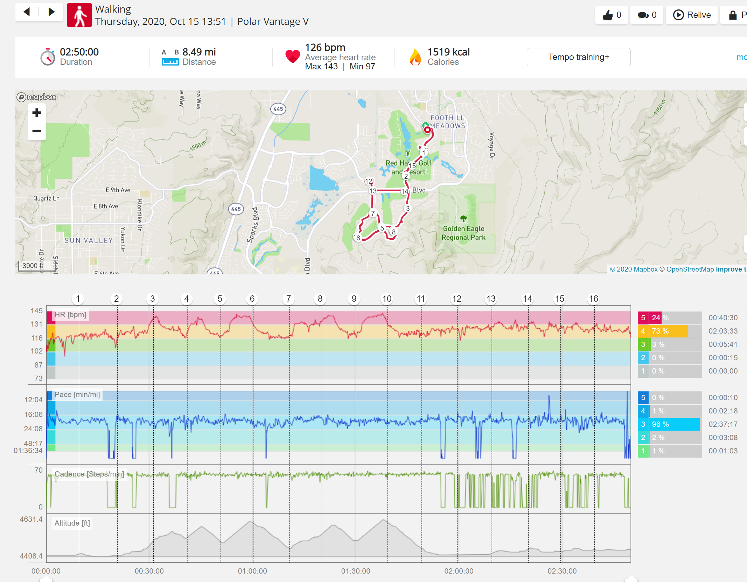Select lap 16 marker above the charts
This screenshot has height=582, width=747.
(x=594, y=299)
